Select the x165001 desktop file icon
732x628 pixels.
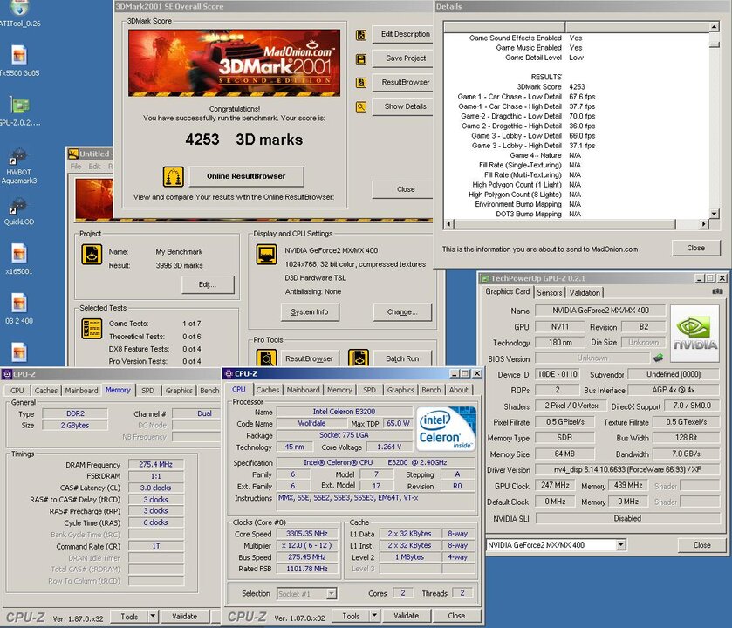coord(19,259)
